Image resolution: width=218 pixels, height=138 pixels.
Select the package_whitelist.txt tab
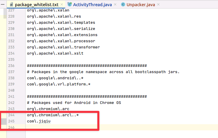36,5
